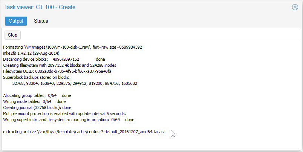Screen dimensions: 303x152
Task: Click the 'Creating filesystem with 2097152 4k blocks' line
Action: [x=60, y=65]
